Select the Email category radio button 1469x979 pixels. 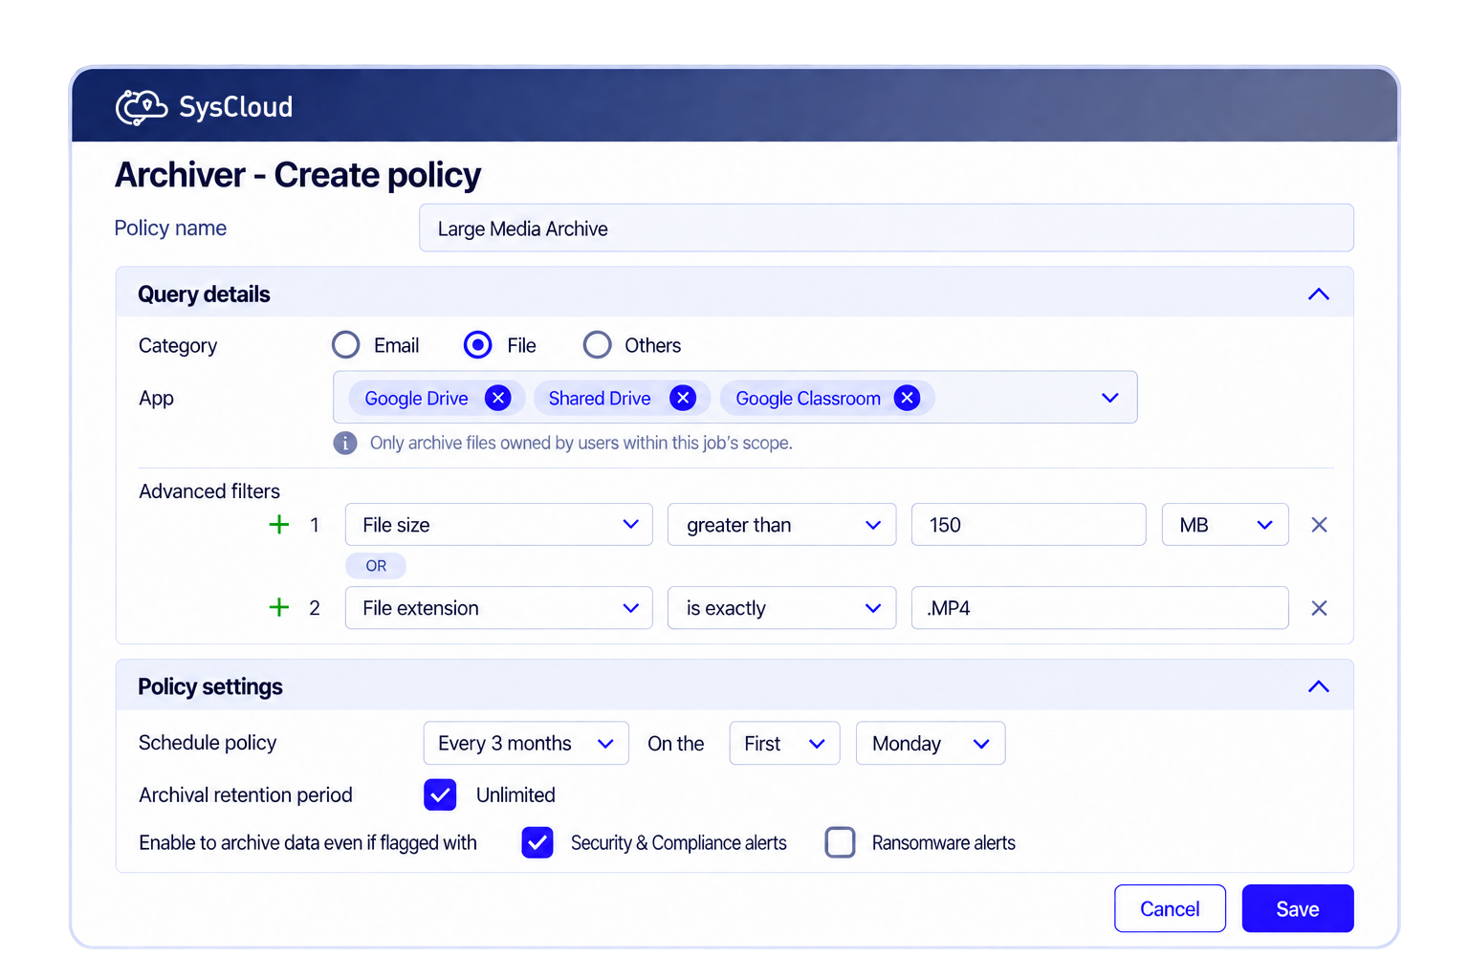(345, 344)
